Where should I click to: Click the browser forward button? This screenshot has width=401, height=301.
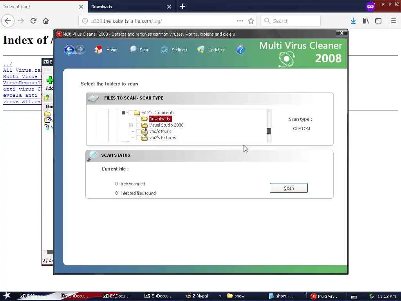(x=21, y=21)
